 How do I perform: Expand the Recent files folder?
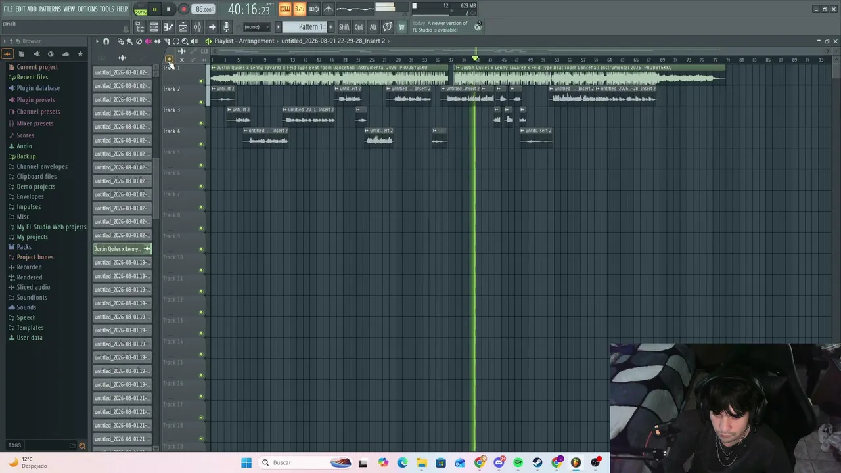(32, 77)
